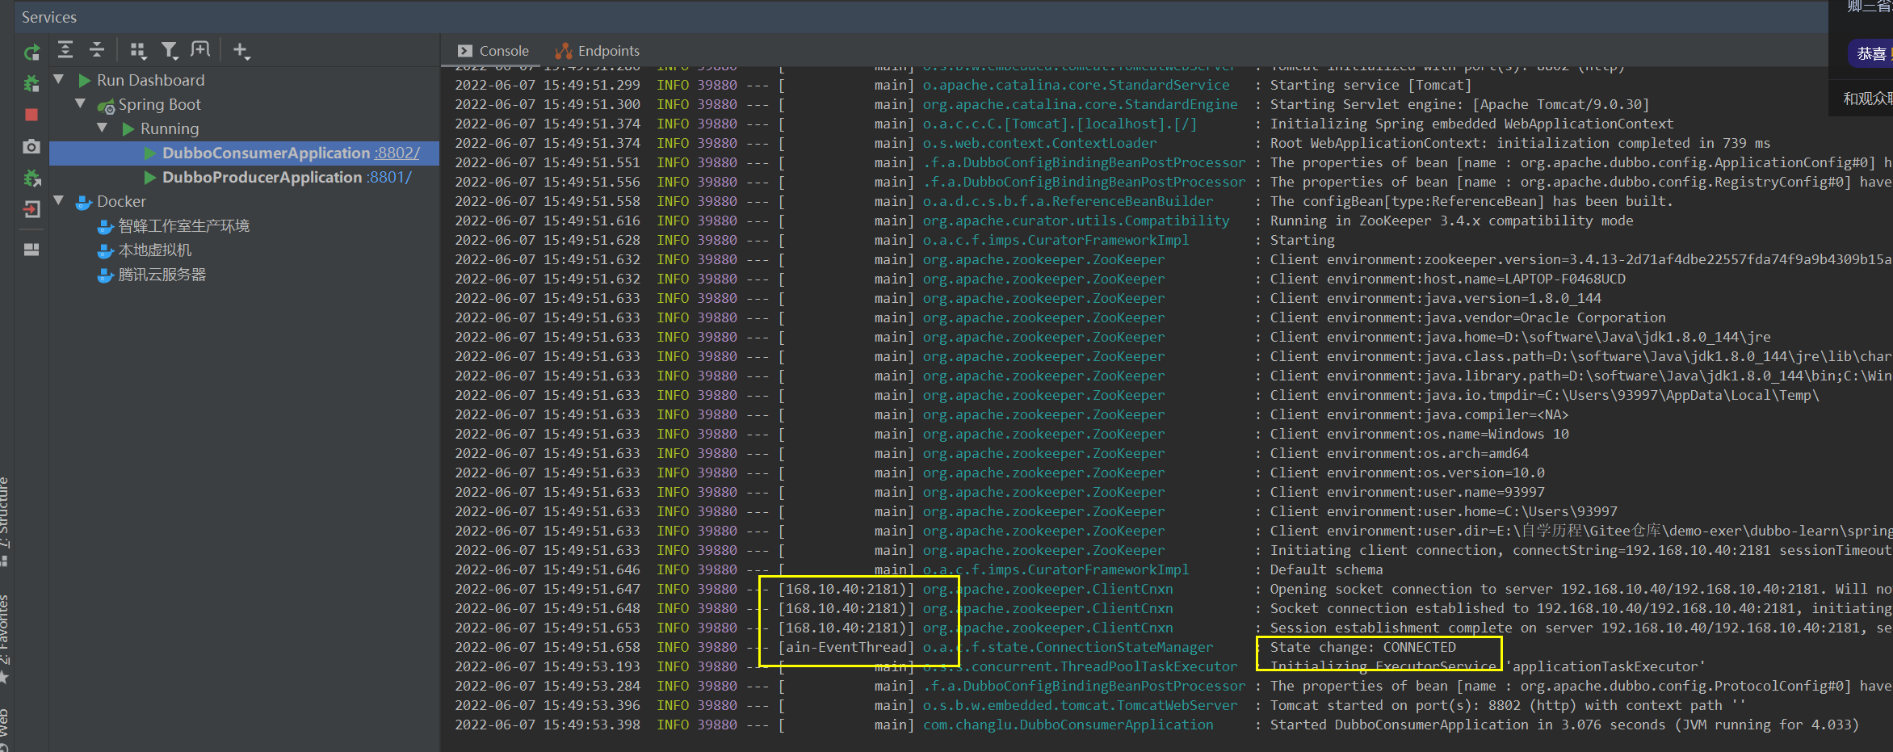Image resolution: width=1893 pixels, height=752 pixels.
Task: Collapse all services tree nodes
Action: pyautogui.click(x=97, y=50)
